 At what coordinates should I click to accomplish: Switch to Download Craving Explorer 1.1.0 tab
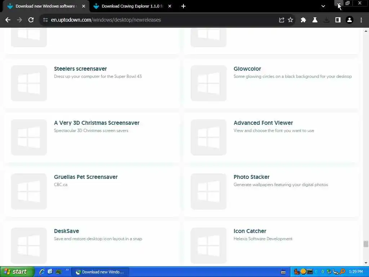pyautogui.click(x=133, y=6)
